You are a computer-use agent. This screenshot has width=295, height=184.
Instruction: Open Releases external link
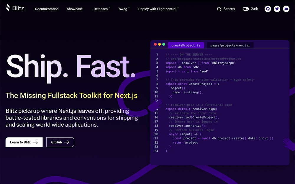click(102, 9)
